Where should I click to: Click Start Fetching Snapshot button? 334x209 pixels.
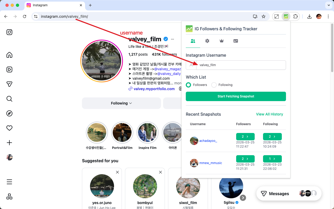coord(236,96)
